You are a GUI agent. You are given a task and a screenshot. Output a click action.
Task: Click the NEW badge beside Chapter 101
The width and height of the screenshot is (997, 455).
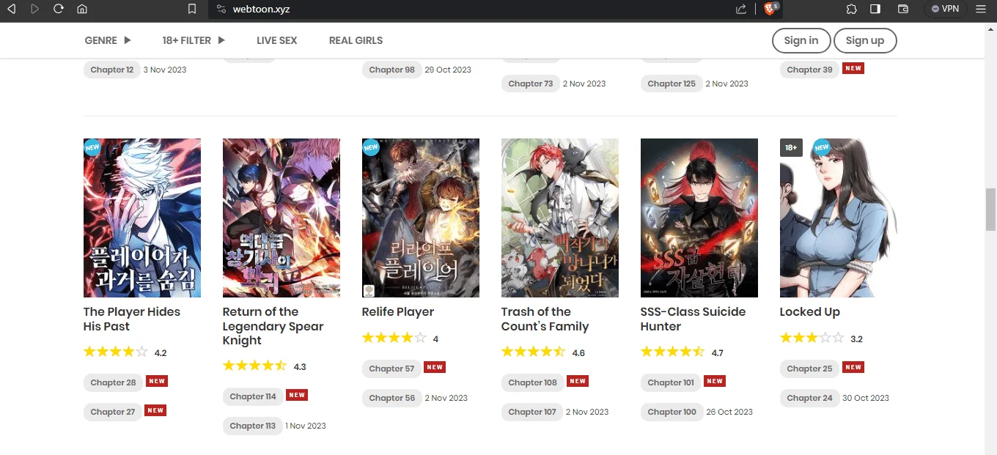(x=715, y=381)
